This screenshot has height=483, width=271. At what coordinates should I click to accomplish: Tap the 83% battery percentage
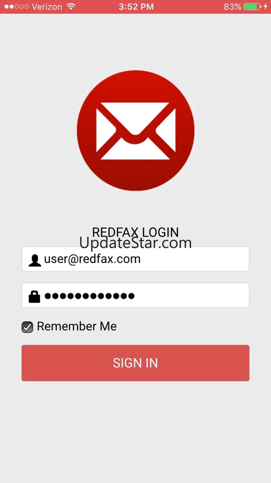232,7
